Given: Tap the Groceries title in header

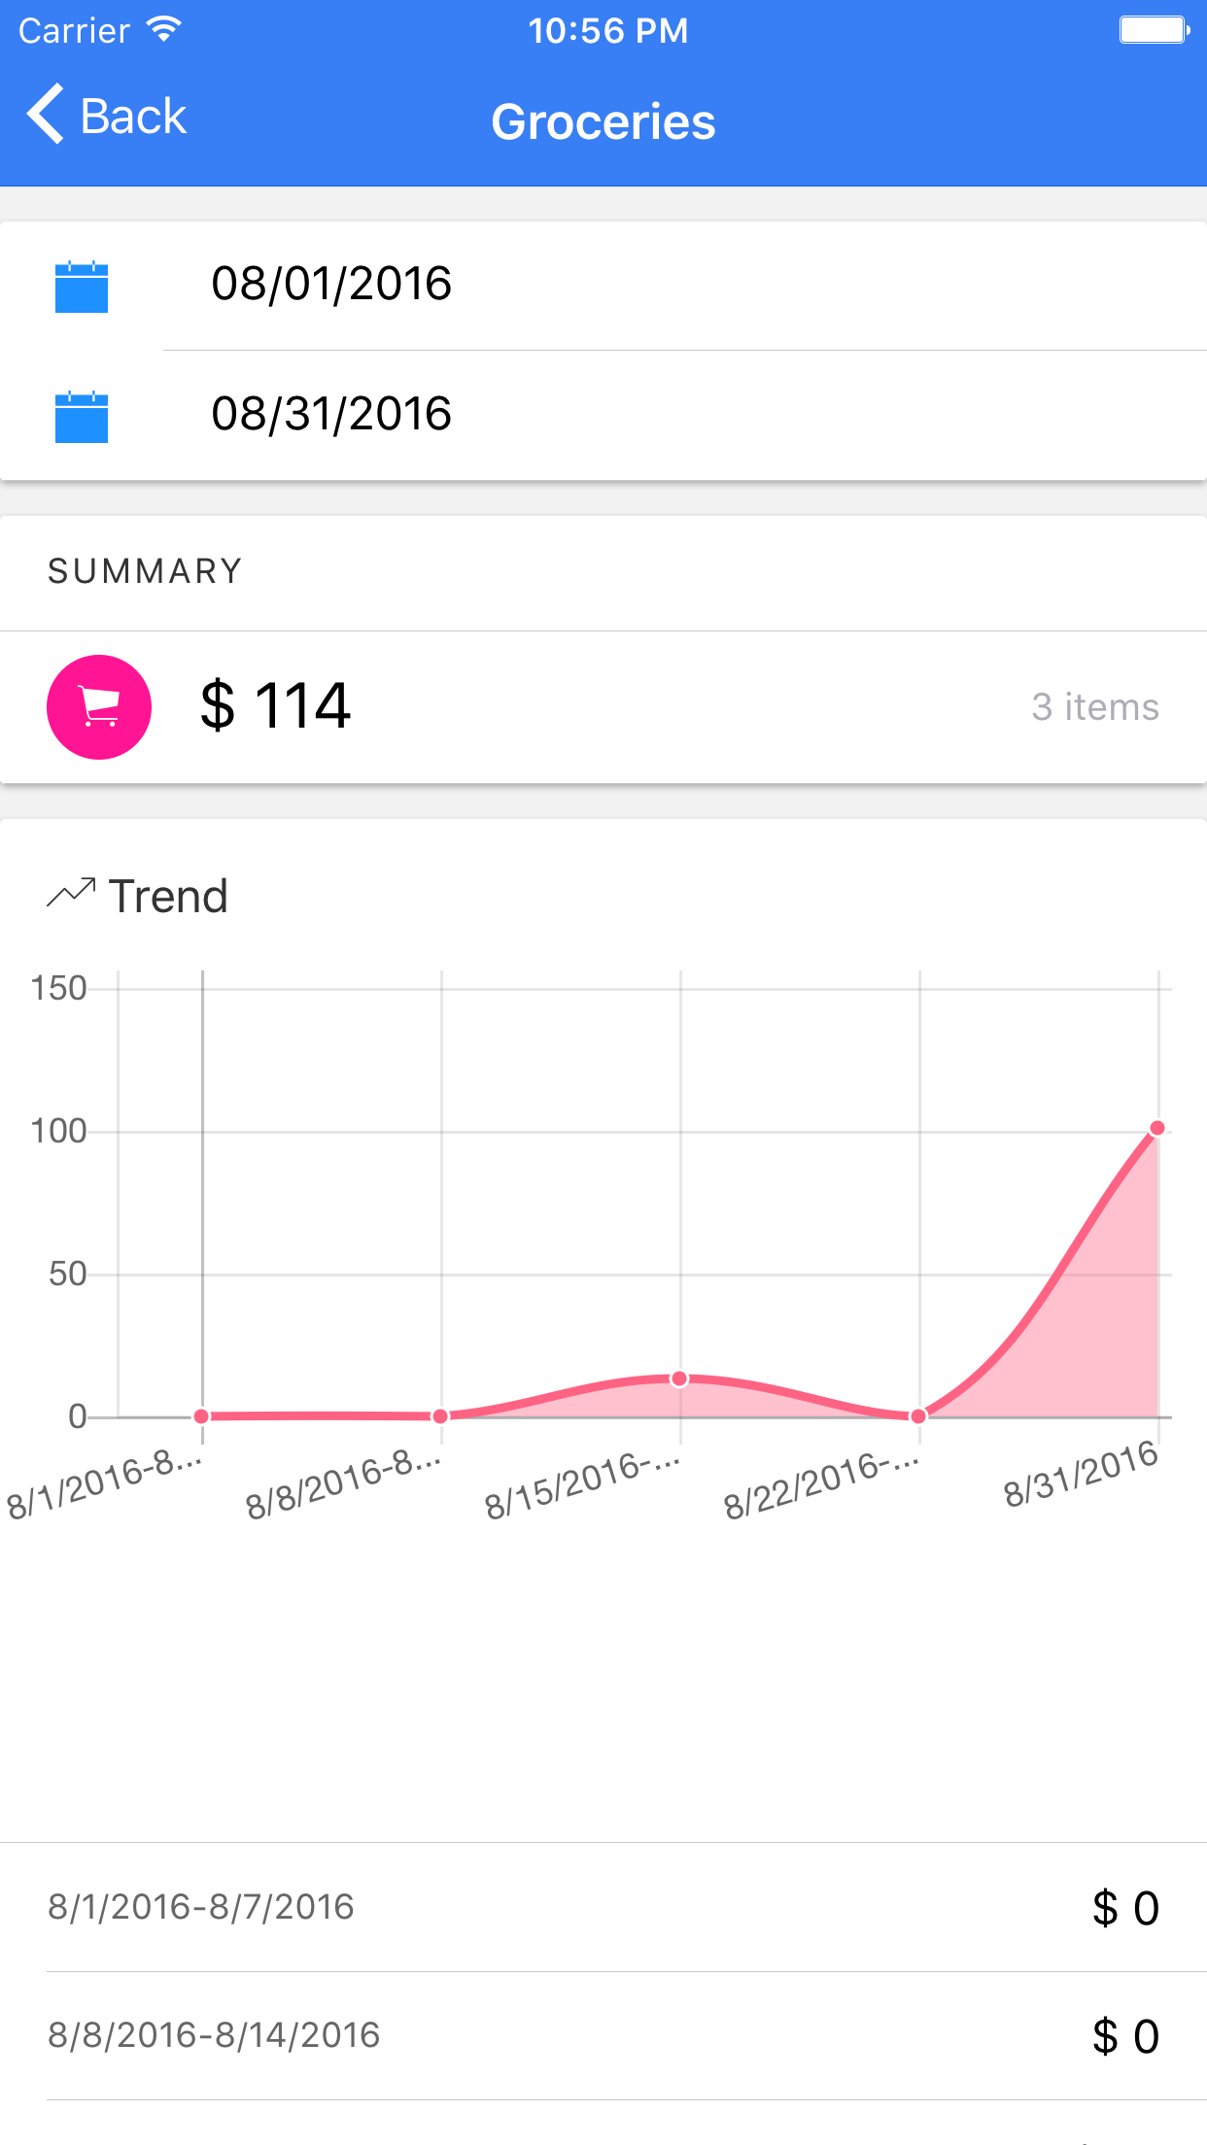Looking at the screenshot, I should point(603,121).
